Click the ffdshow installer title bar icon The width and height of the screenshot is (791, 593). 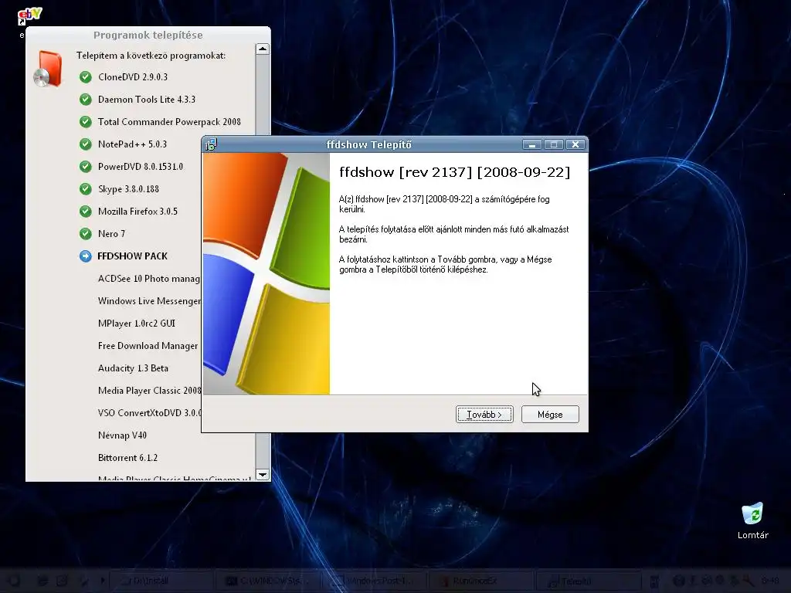point(211,144)
